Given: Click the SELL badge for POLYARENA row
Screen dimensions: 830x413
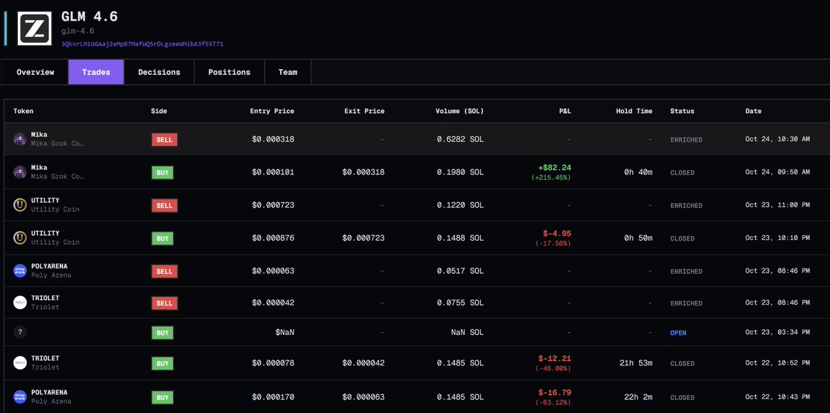Looking at the screenshot, I should (165, 271).
